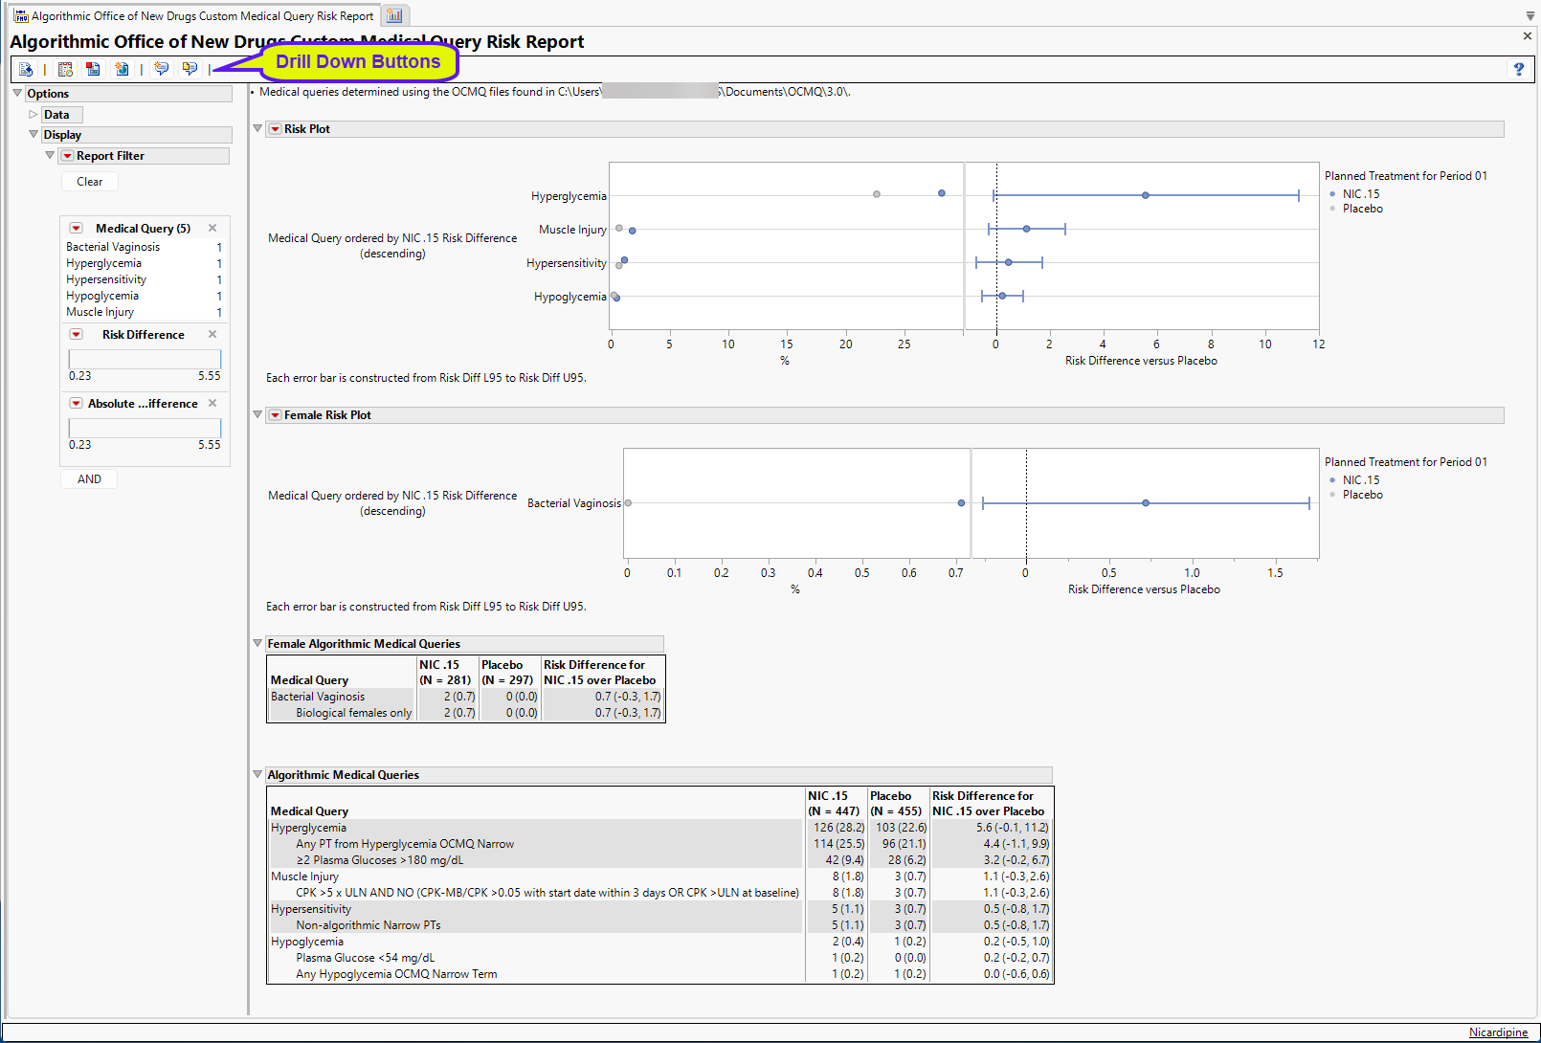Click the add note speech-bubble icon

tap(161, 69)
